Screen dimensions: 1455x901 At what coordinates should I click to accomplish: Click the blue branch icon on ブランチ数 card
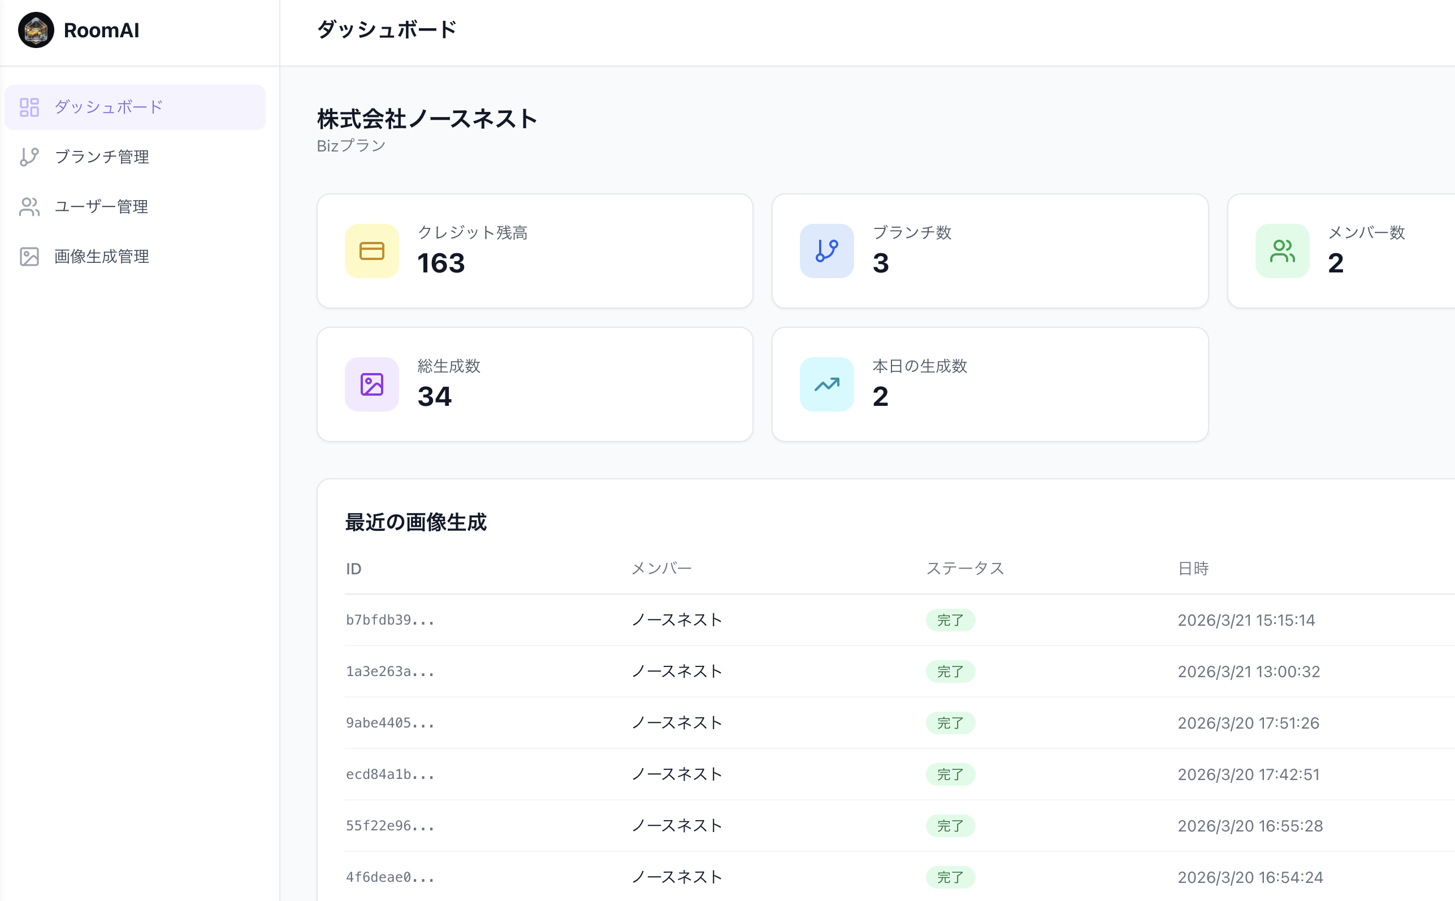(x=826, y=251)
